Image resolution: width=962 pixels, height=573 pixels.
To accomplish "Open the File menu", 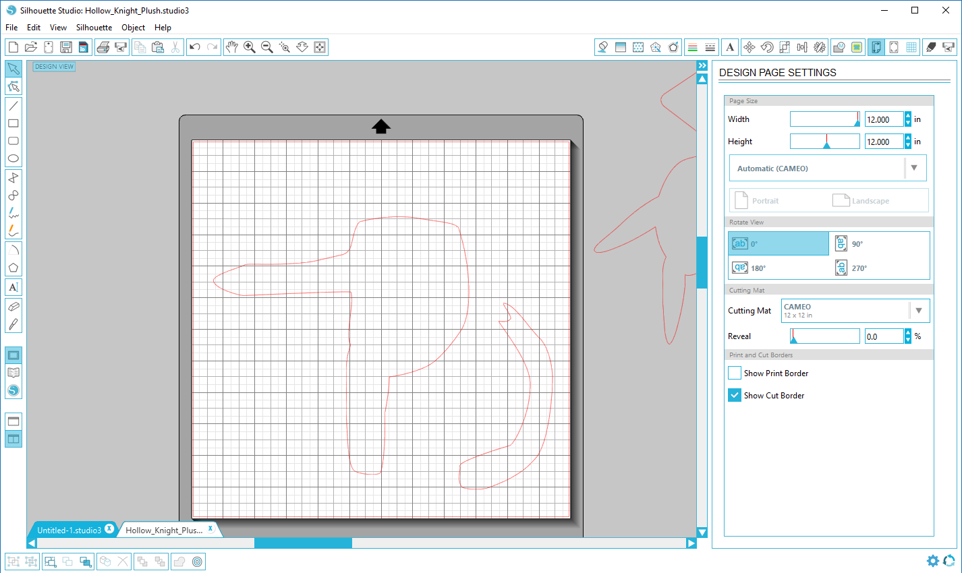I will 11,28.
